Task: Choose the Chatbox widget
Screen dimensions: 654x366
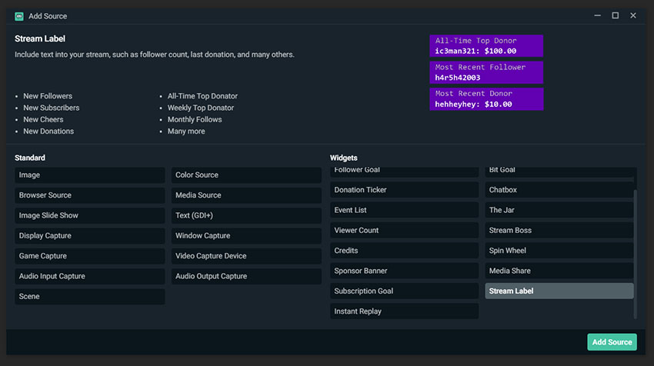Action: click(559, 190)
